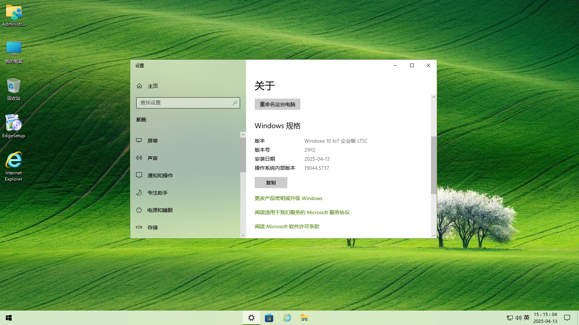
Task: Click the 查找设置 search field
Action: click(188, 103)
